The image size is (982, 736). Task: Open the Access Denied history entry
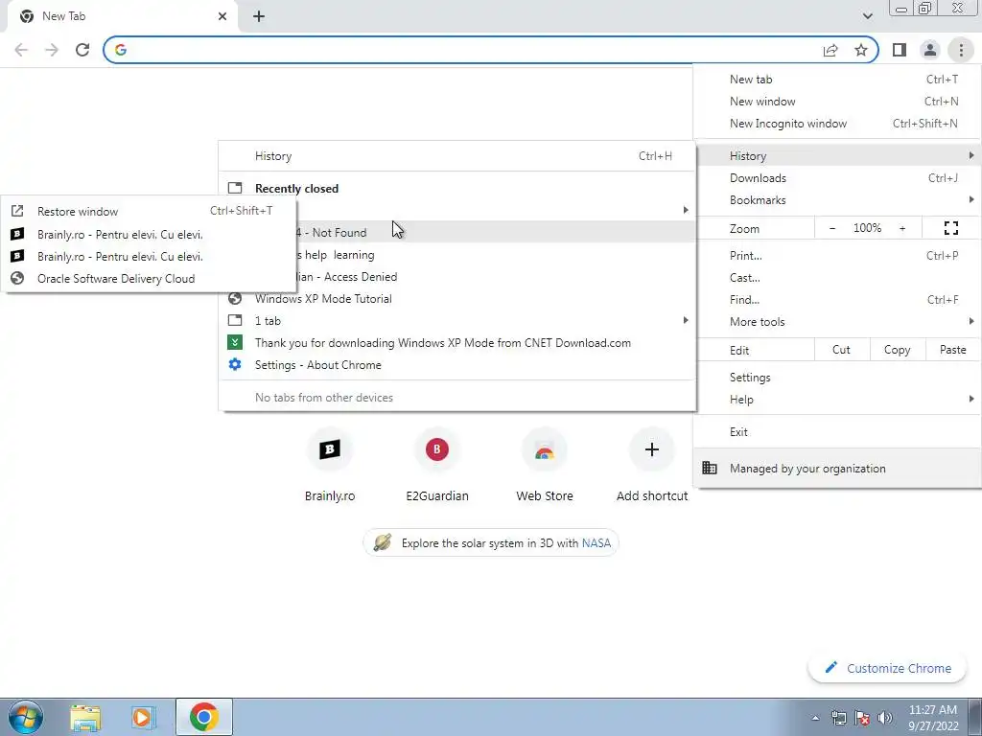tap(495, 277)
